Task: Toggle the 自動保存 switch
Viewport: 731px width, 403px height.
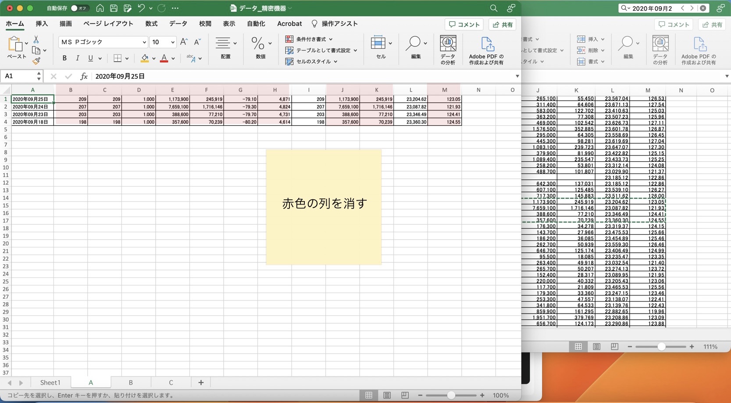Action: pyautogui.click(x=79, y=8)
